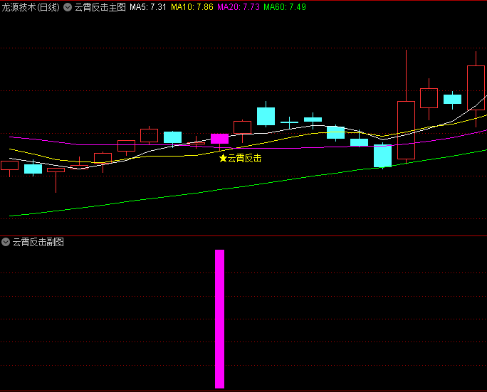Click the 龙源技术(日线) stock title
487x392 pixels.
(x=31, y=7)
